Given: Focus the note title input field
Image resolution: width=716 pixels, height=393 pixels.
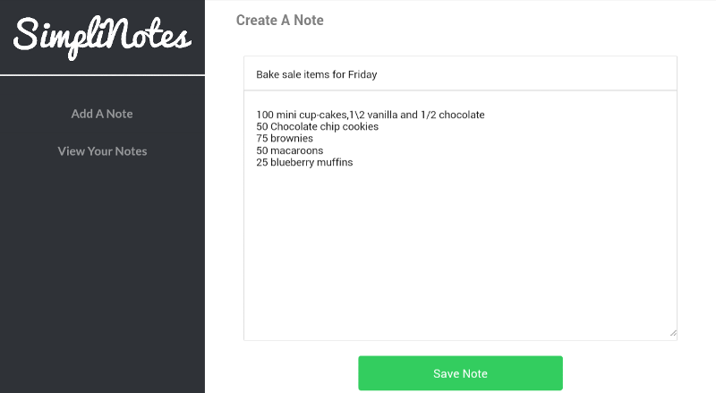Looking at the screenshot, I should 460,74.
